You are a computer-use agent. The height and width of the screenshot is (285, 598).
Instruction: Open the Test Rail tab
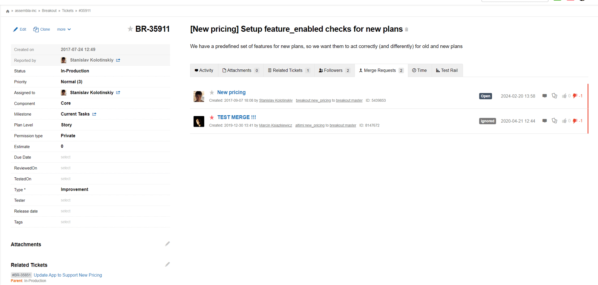click(447, 70)
